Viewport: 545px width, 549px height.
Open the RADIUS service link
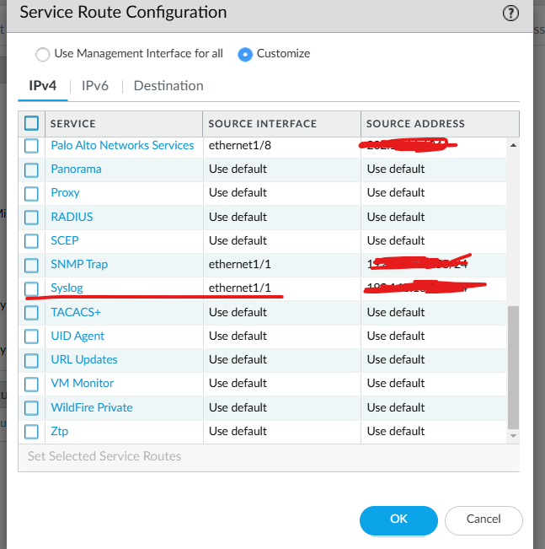tap(72, 217)
